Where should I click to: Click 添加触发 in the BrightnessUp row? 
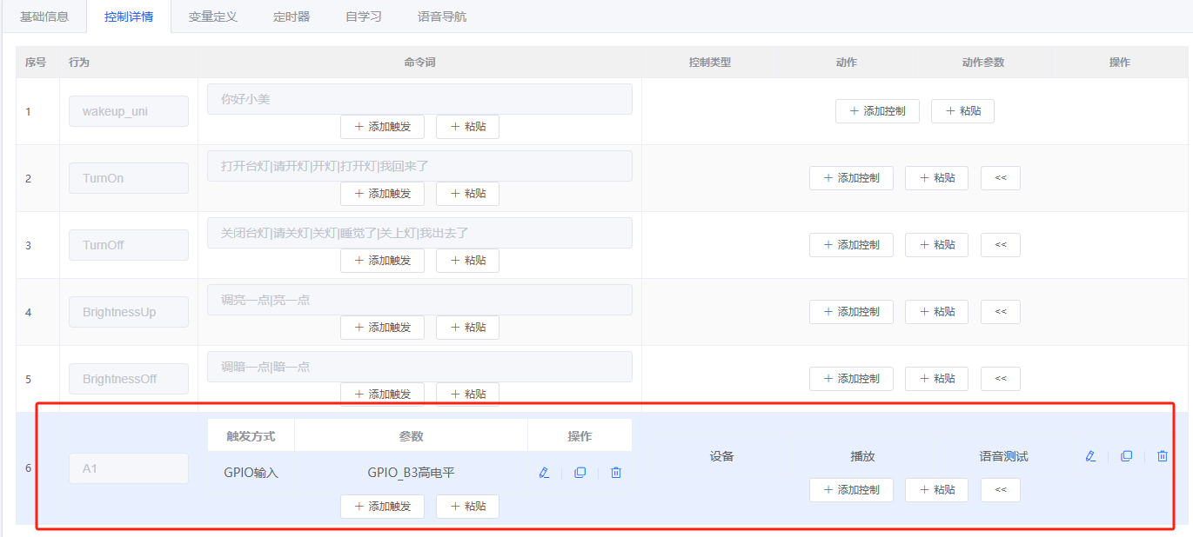(382, 328)
